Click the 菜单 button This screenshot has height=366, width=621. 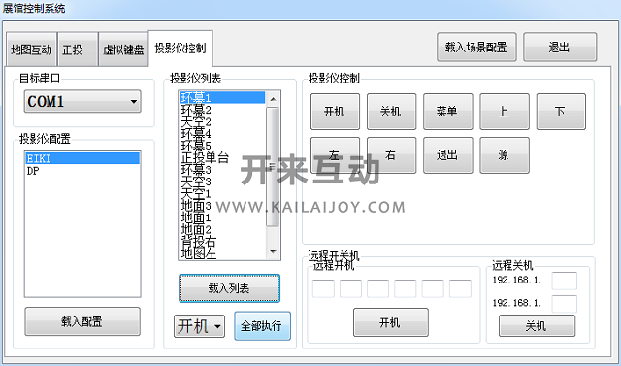[x=448, y=112]
